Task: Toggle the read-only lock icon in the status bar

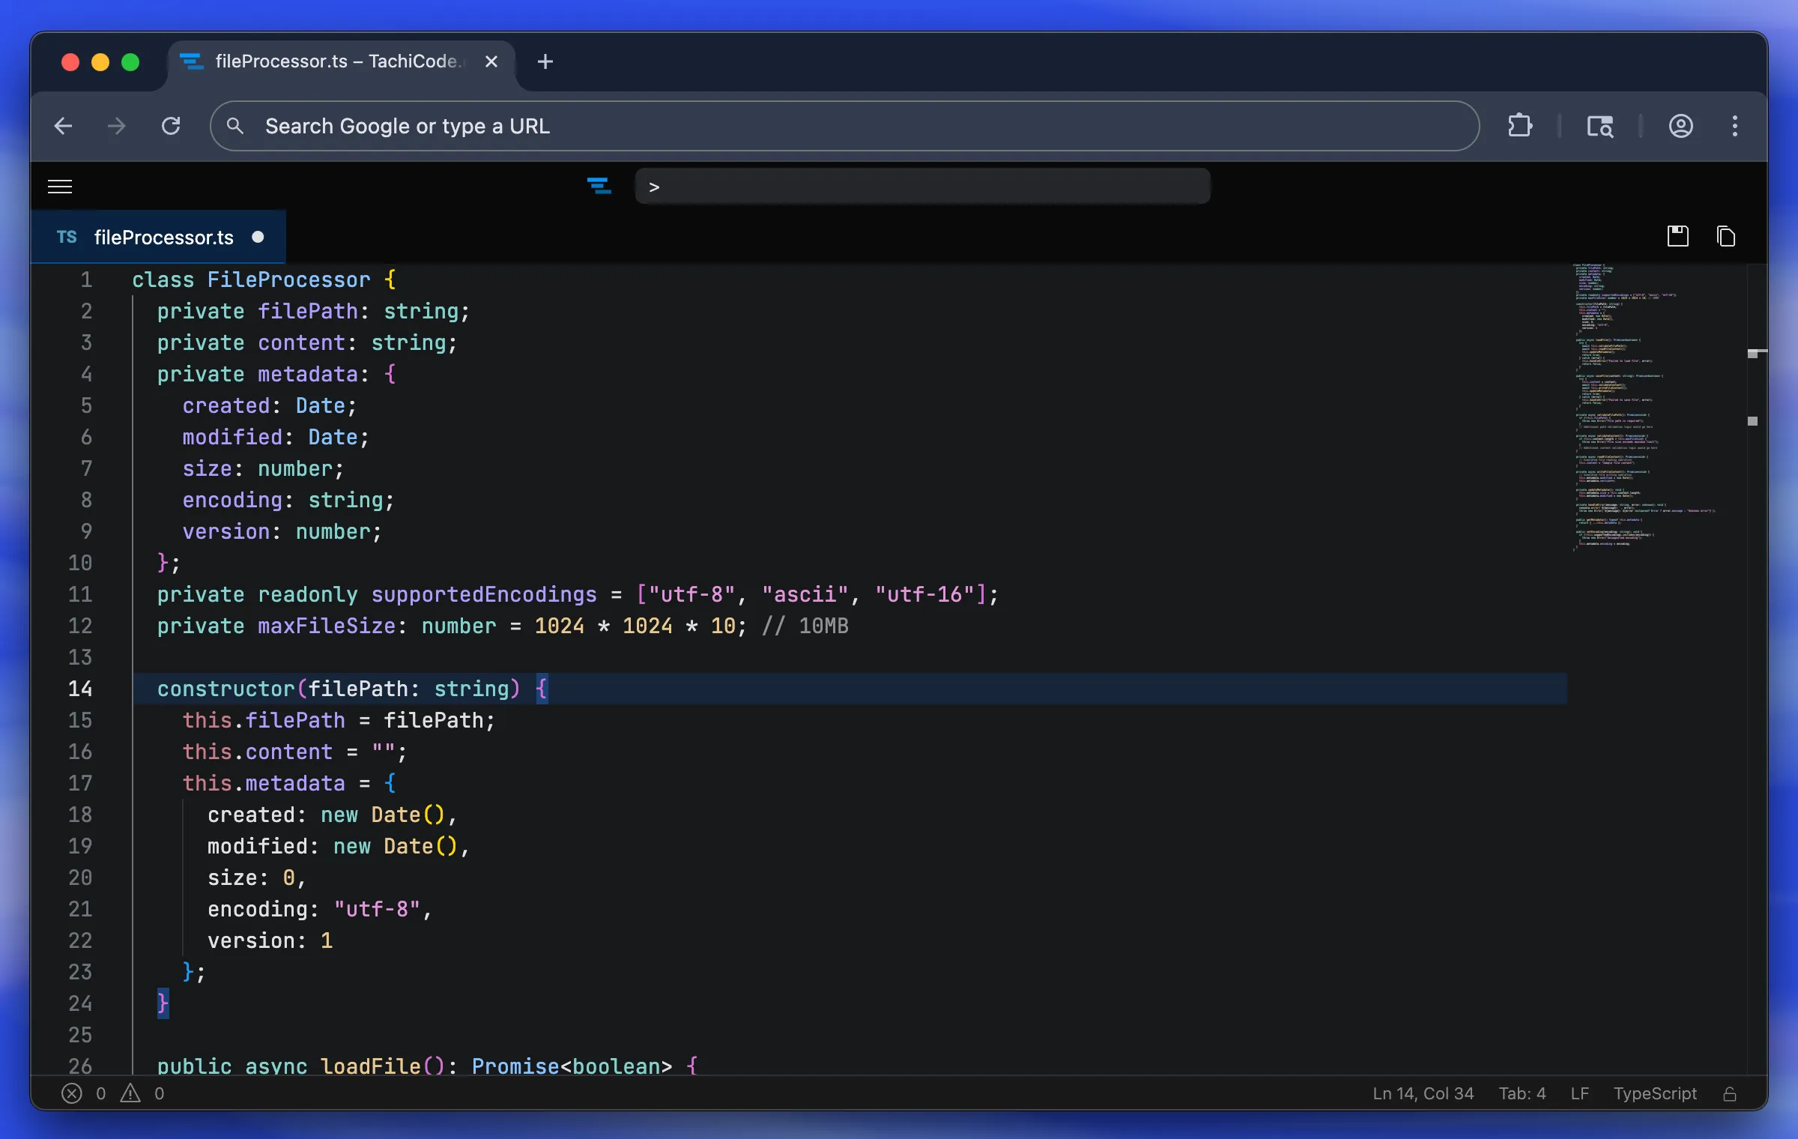Action: click(x=1730, y=1094)
